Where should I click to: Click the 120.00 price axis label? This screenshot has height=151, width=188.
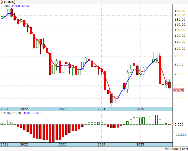[x=180, y=36]
